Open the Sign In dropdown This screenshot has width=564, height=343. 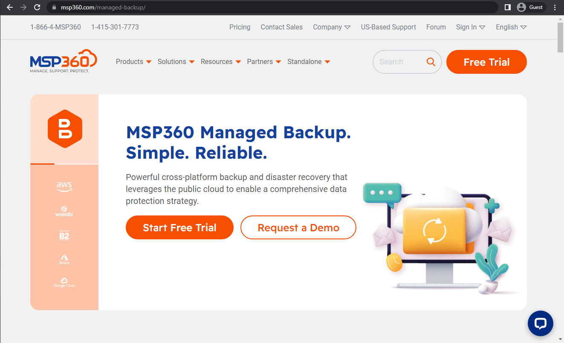[x=470, y=27]
